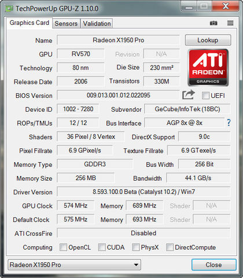Click the Bus Interface field AGP 8x @ 8x

click(185, 123)
